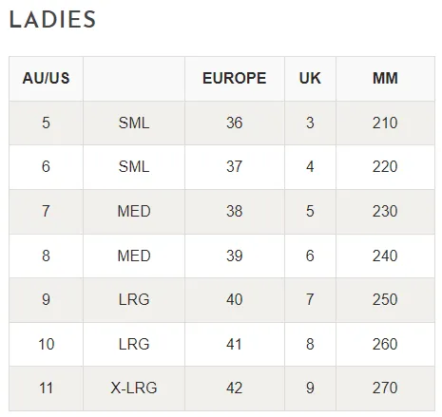Select the Europe 41 cell
The image size is (442, 417).
click(235, 344)
